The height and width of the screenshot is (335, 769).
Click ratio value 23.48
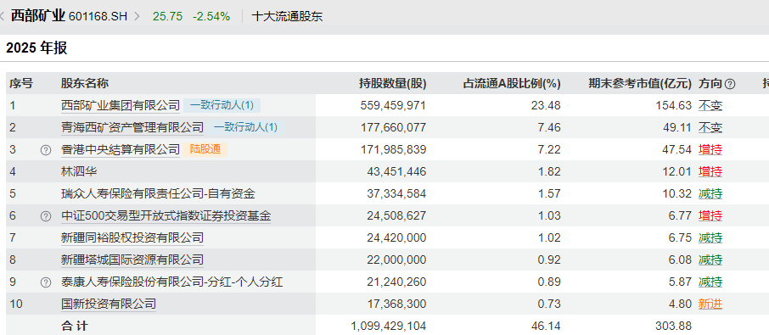[546, 105]
